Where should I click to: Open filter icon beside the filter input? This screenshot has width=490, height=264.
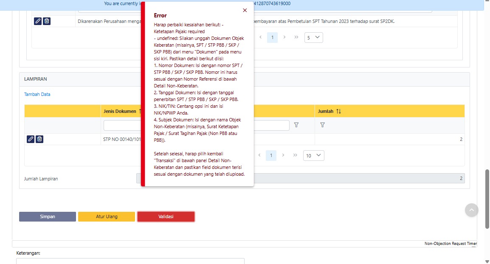(296, 125)
